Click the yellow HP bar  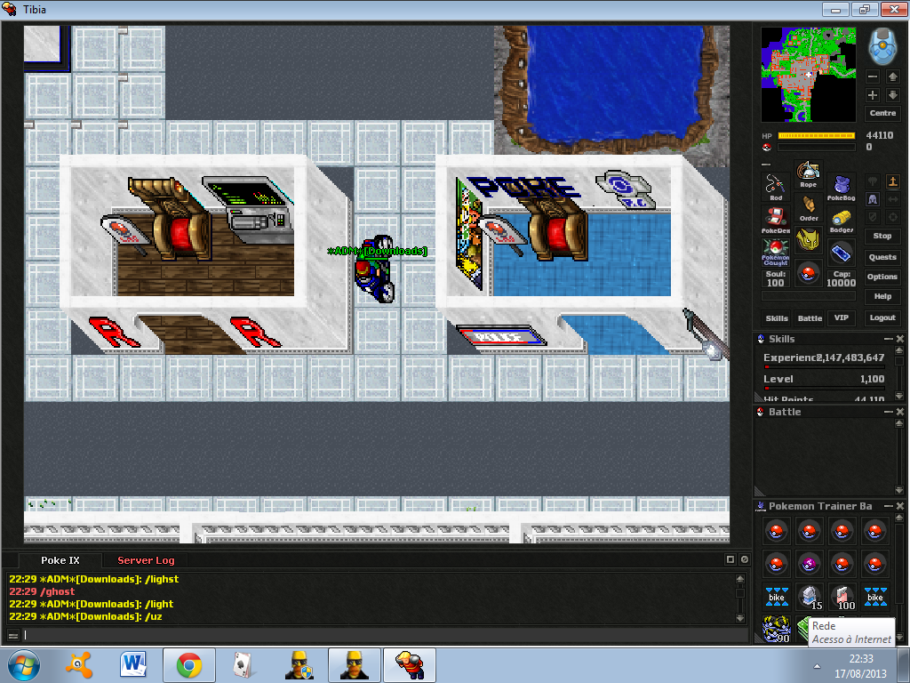point(817,135)
